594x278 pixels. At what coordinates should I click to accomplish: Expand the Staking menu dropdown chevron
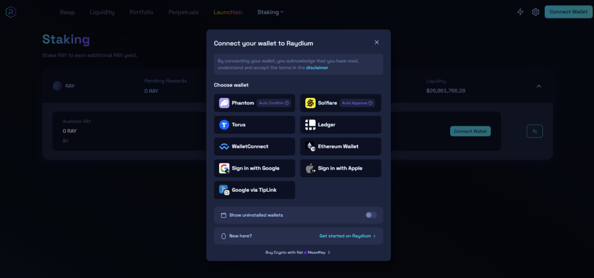pyautogui.click(x=282, y=12)
